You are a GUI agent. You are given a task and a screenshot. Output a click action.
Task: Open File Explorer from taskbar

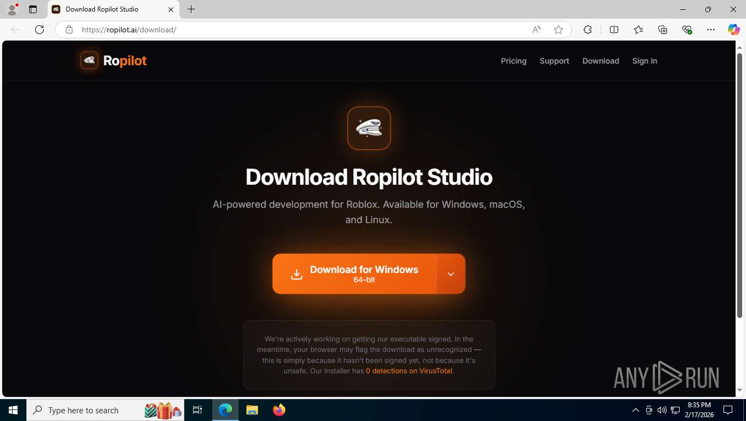tap(252, 410)
